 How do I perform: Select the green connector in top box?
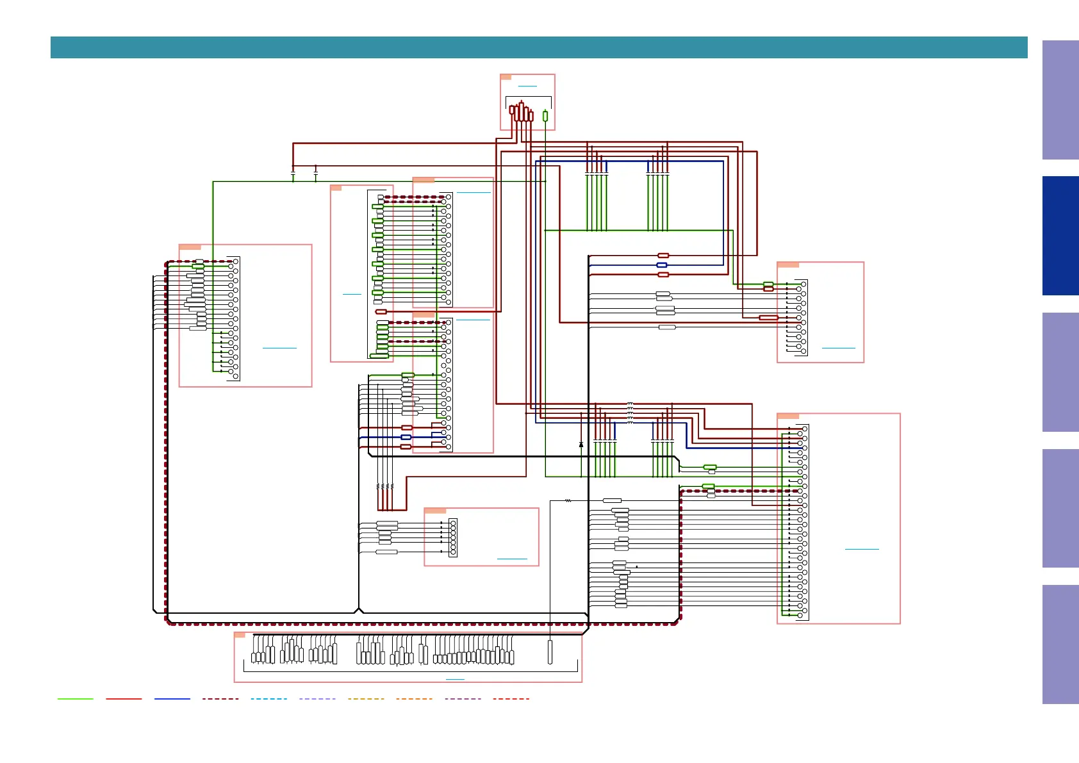pos(545,116)
